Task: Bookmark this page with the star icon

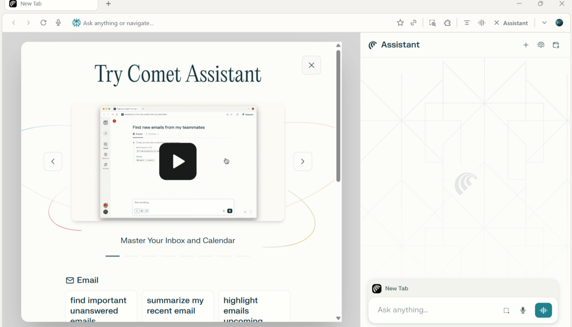Action: pyautogui.click(x=400, y=23)
